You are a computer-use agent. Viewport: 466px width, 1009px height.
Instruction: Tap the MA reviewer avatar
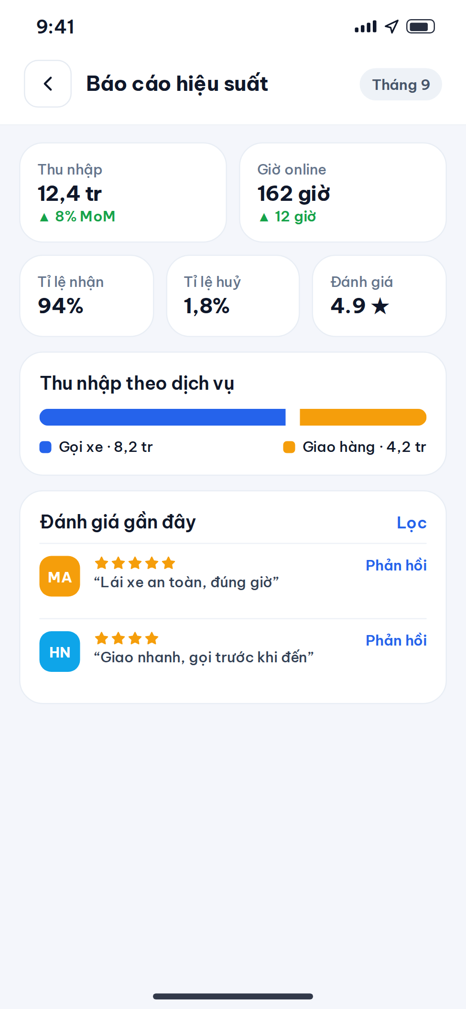(x=60, y=576)
